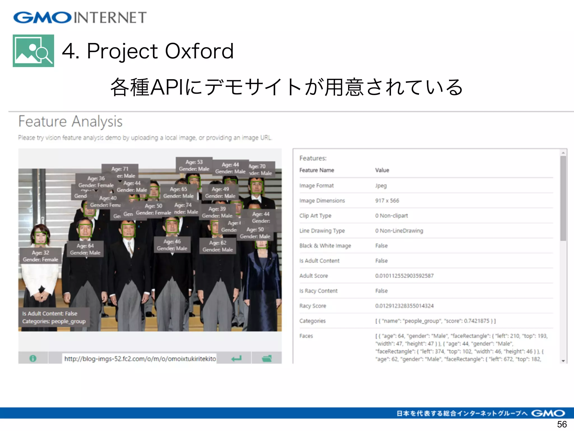Select the False value in the Black & White row
Image resolution: width=574 pixels, height=431 pixels.
[381, 246]
